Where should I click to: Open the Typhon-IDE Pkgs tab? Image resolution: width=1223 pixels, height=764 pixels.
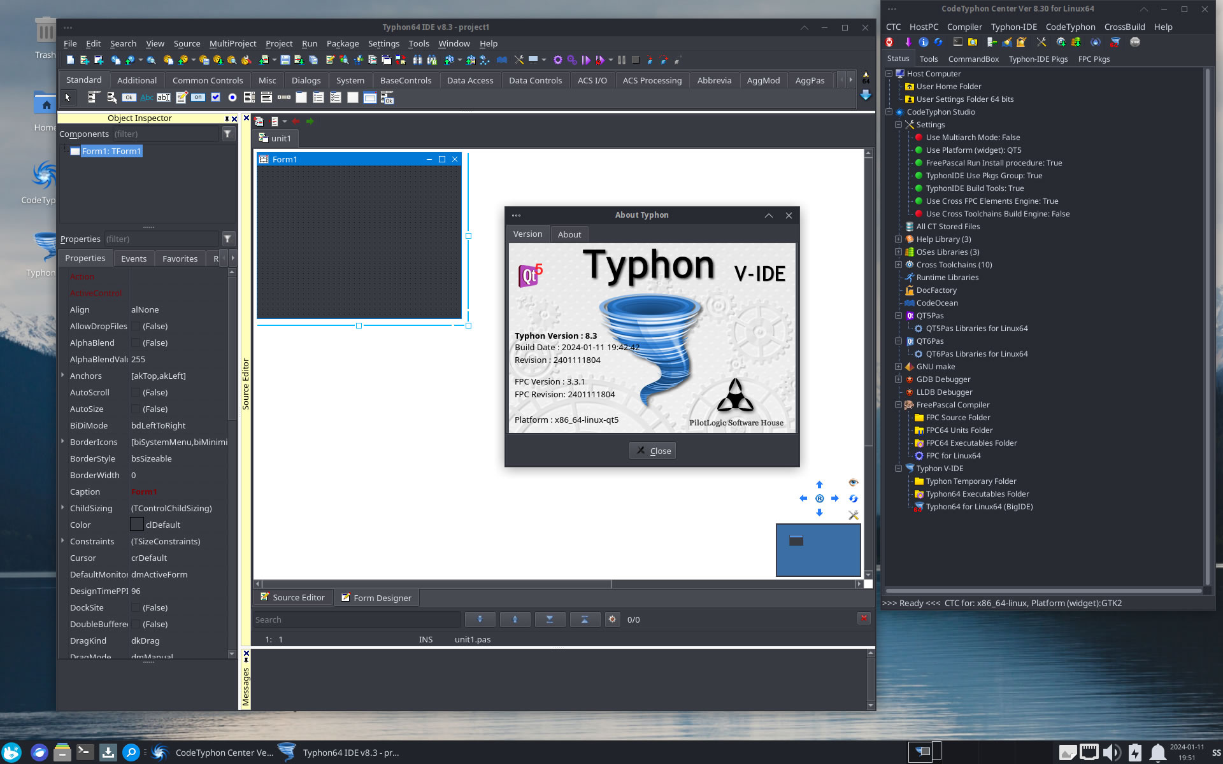[x=1038, y=59]
